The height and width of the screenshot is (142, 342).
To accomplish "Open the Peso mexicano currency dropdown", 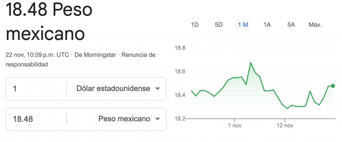I will (x=129, y=119).
